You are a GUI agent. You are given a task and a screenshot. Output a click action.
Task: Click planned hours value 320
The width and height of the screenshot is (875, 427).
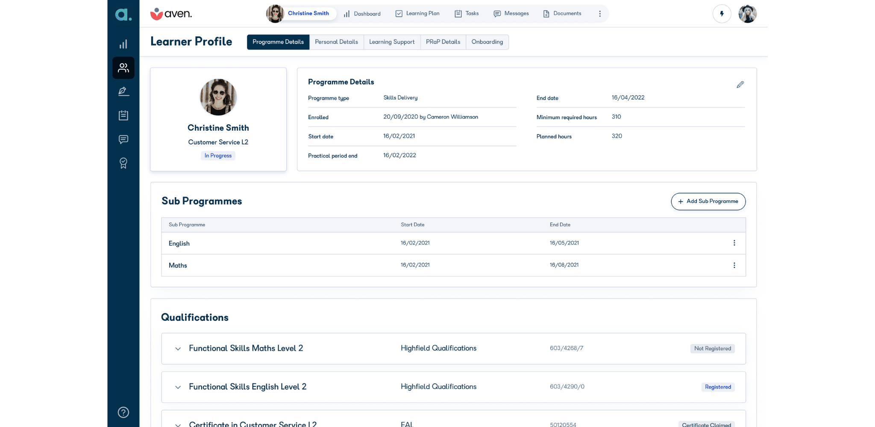617,136
